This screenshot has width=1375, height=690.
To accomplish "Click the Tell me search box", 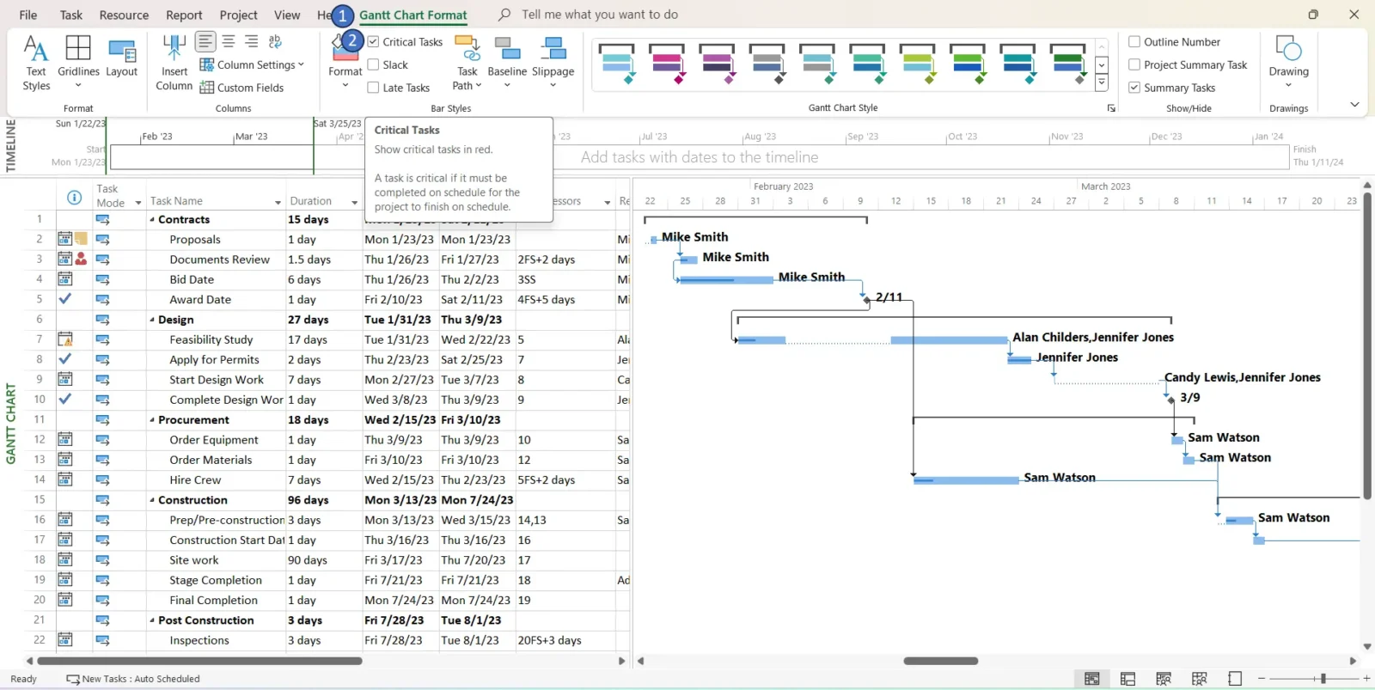I will 599,15.
